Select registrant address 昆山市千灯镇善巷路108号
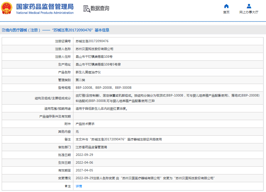266x192 pixels. pyautogui.click(x=94, y=57)
